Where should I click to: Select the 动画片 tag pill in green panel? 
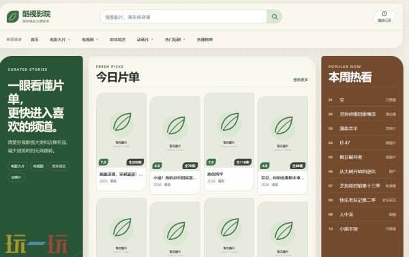coord(16,177)
